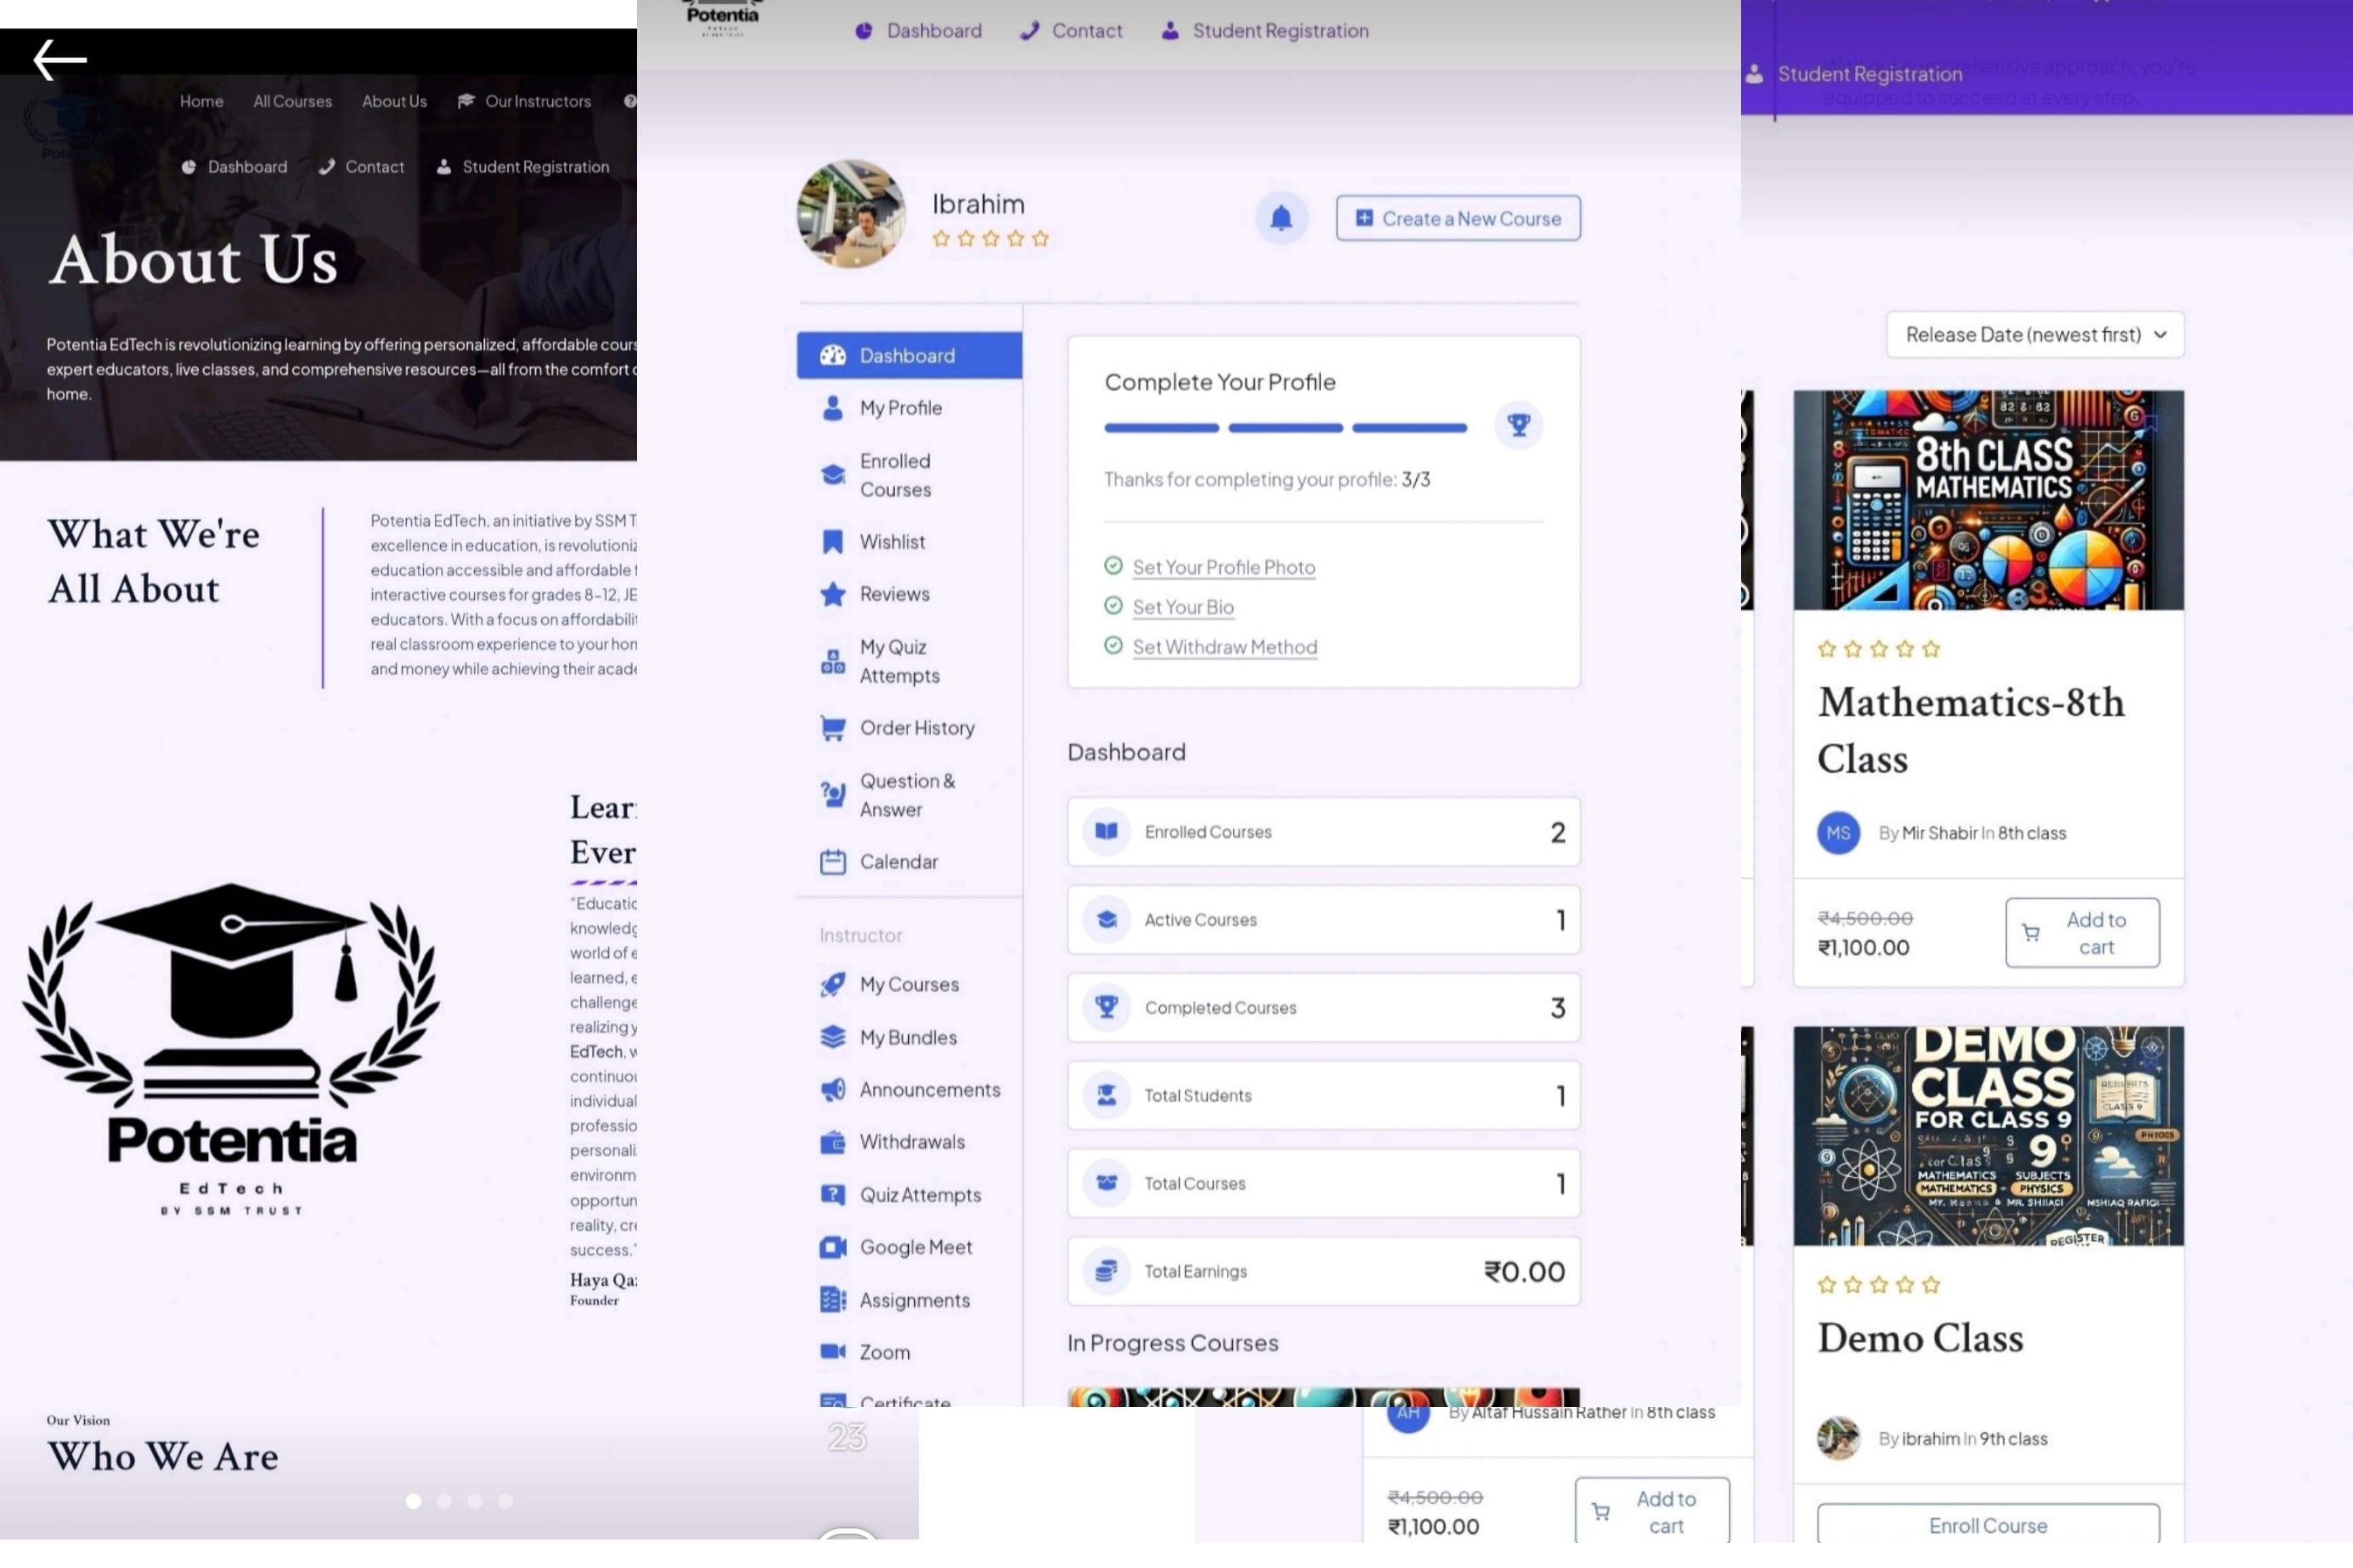
Task: Open notifications bell icon
Action: point(1281,218)
